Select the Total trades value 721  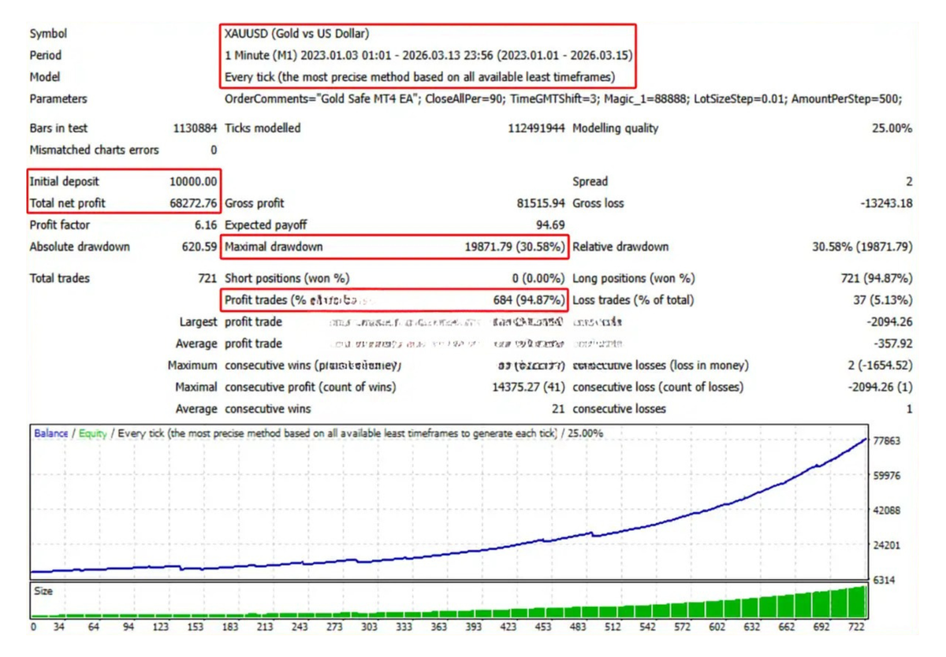[x=207, y=278]
